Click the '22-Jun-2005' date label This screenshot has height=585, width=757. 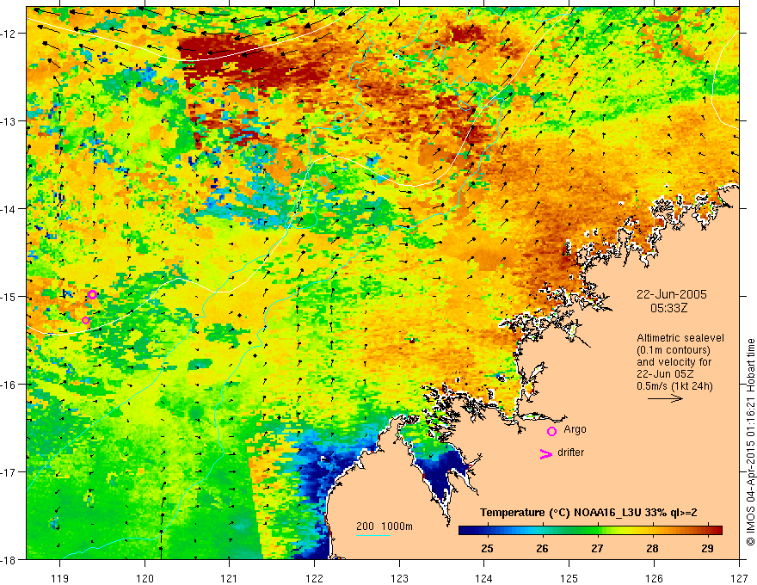[x=672, y=294]
